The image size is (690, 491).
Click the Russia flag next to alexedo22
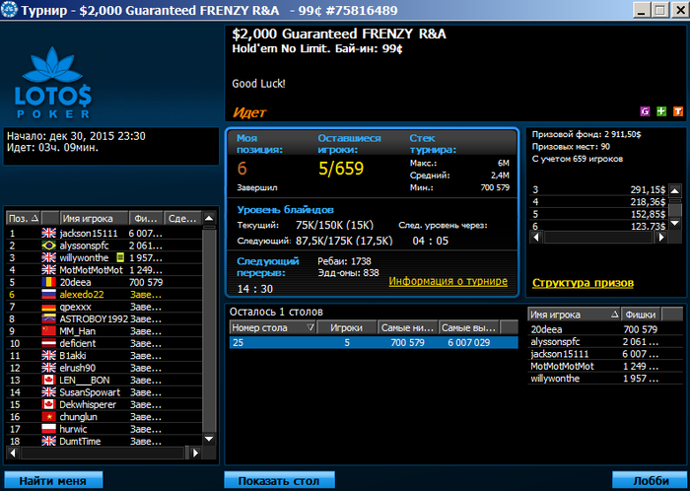[x=49, y=295]
